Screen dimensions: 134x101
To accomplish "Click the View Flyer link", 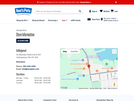I will tap(96, 19).
